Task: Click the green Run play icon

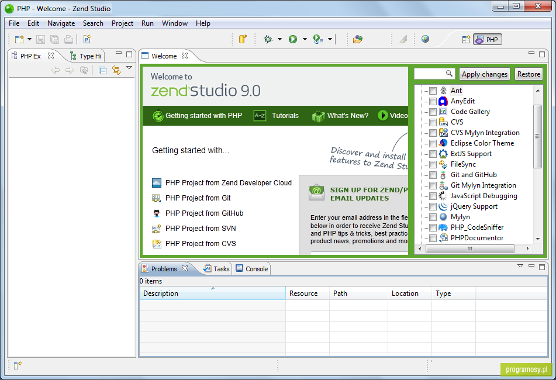Action: (293, 39)
